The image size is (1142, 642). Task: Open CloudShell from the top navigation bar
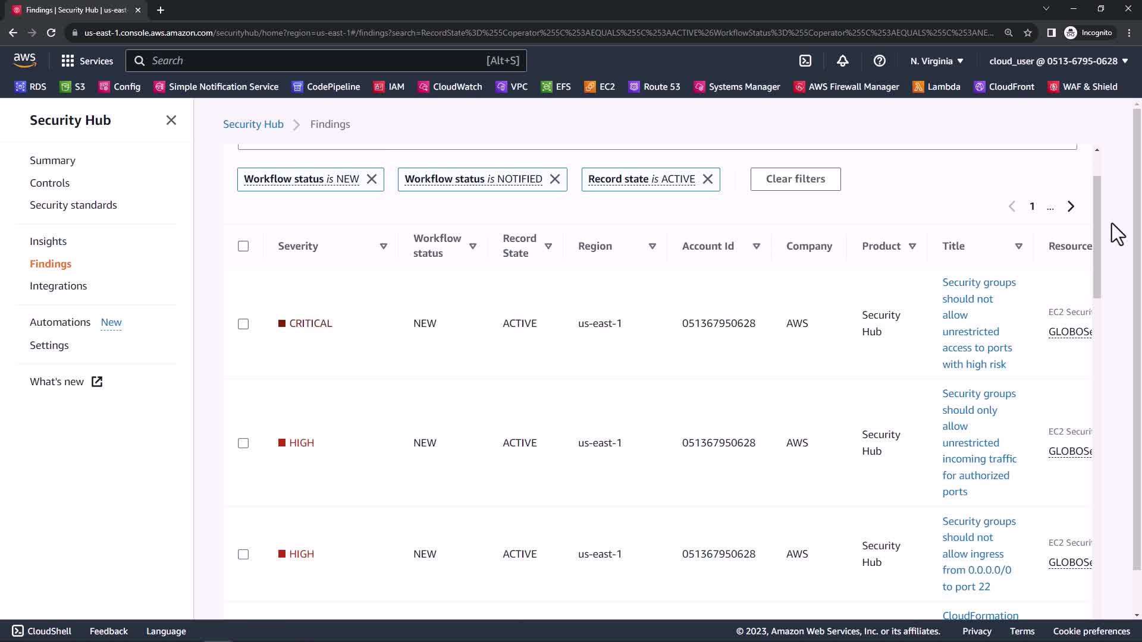pyautogui.click(x=805, y=61)
